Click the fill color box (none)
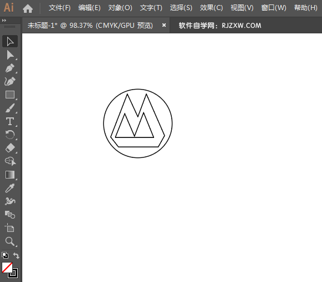322x282 pixels. pos(7,268)
